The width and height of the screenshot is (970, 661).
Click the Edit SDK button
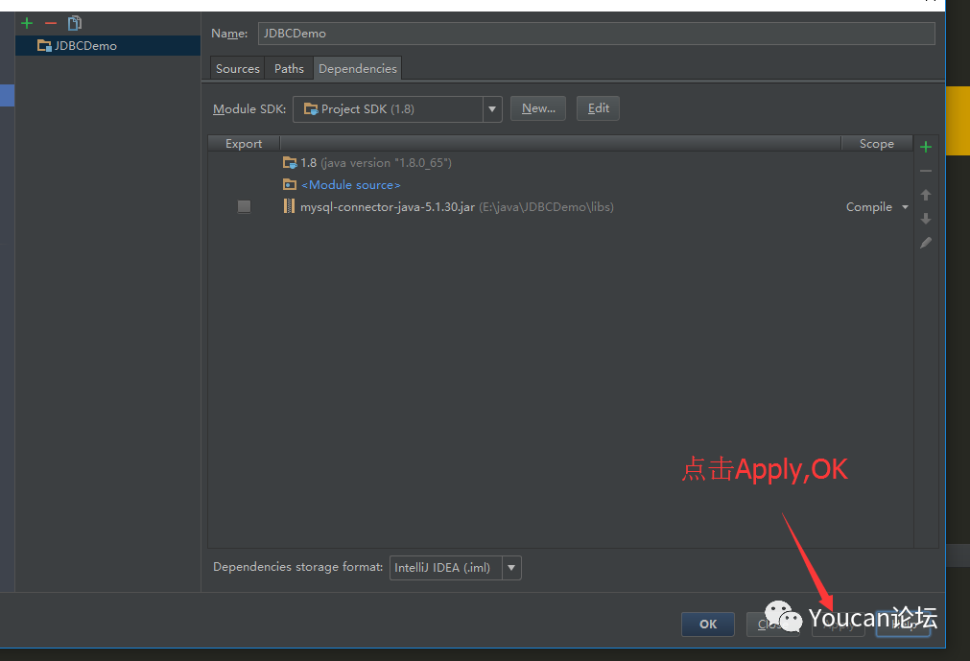[598, 107]
